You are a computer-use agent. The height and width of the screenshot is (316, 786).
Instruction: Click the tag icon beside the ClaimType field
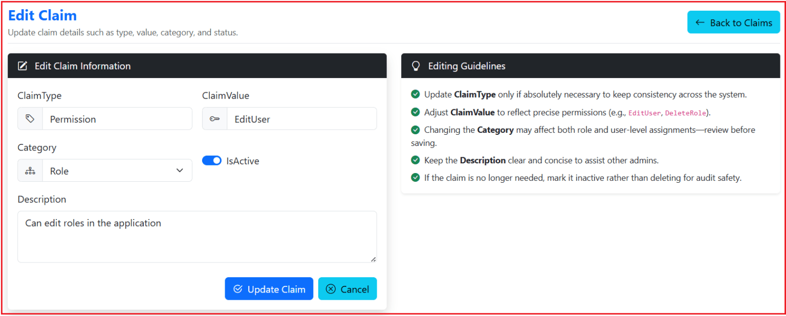click(30, 118)
